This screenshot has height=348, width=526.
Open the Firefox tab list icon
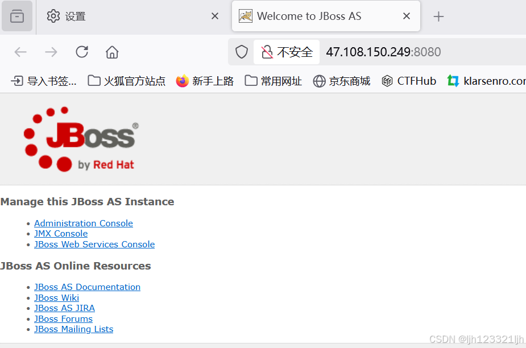pos(16,16)
